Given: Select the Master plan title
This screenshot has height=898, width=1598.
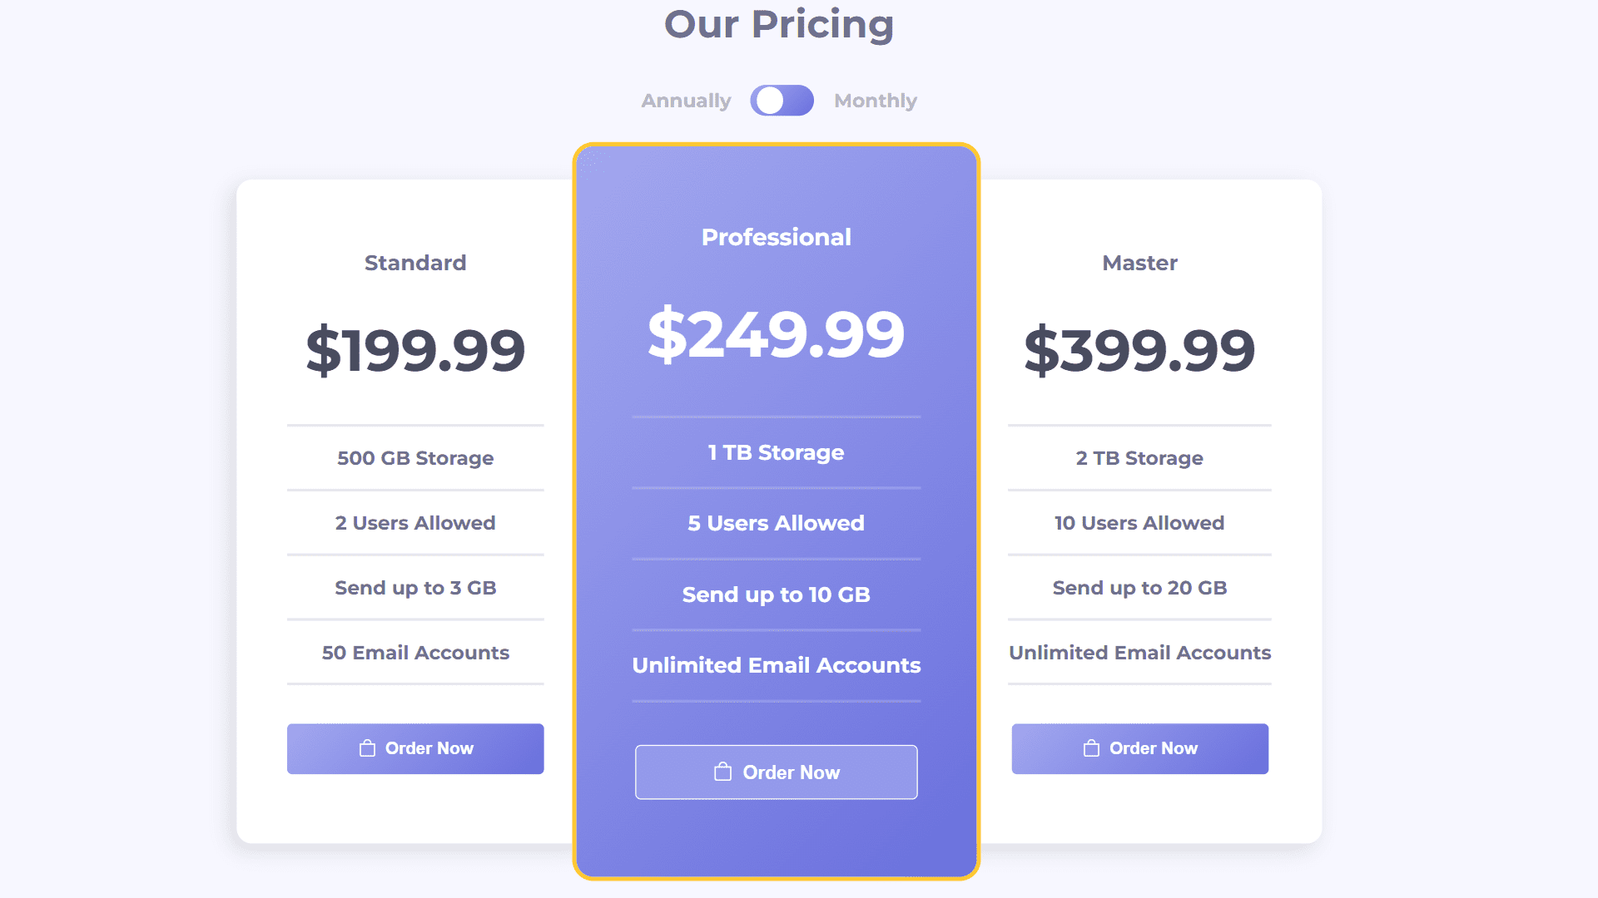Looking at the screenshot, I should (1139, 263).
